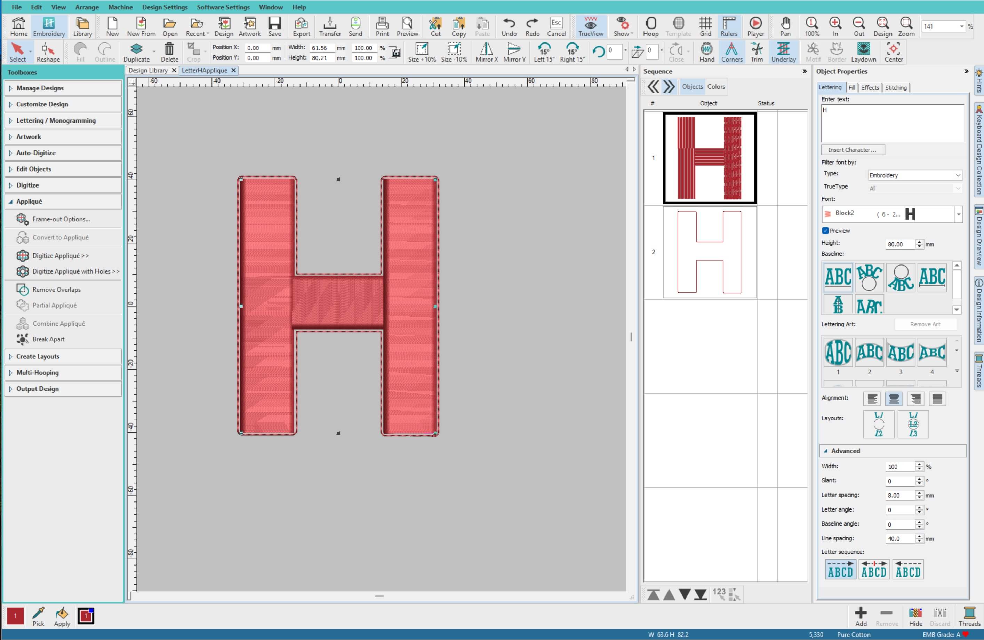Expand Manage Designs toolbox

[x=63, y=88]
